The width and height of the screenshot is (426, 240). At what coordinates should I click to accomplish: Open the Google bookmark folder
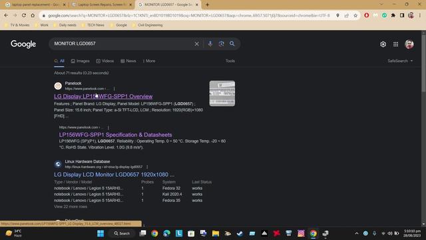click(118, 25)
